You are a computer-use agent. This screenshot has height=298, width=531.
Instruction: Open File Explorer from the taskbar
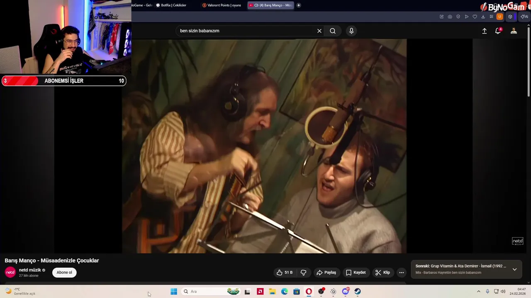click(x=272, y=291)
